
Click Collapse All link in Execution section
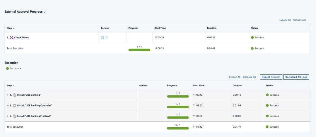point(249,77)
